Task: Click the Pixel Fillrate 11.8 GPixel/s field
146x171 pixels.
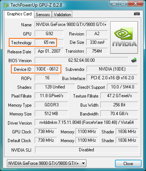Action: click(51, 96)
